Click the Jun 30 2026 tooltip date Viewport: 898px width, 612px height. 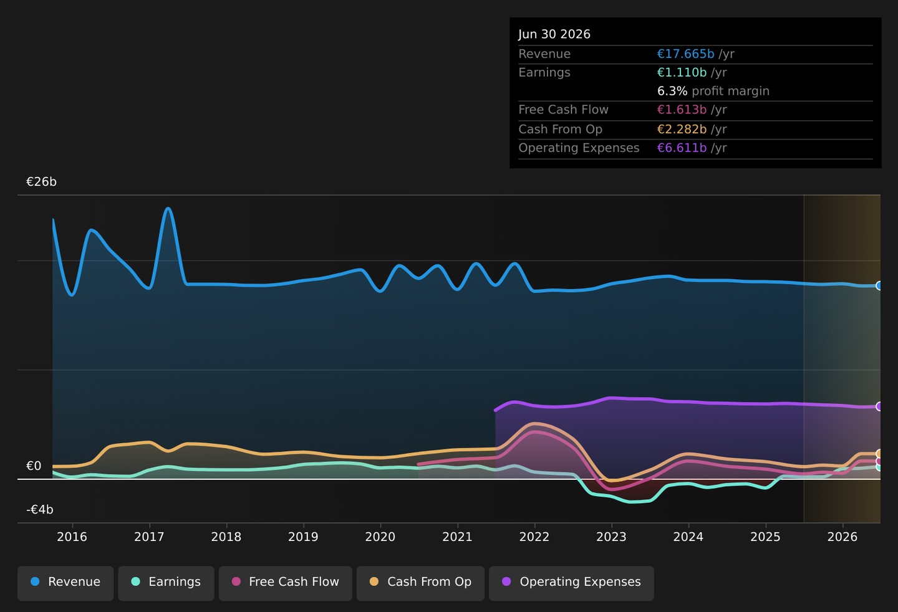click(554, 34)
